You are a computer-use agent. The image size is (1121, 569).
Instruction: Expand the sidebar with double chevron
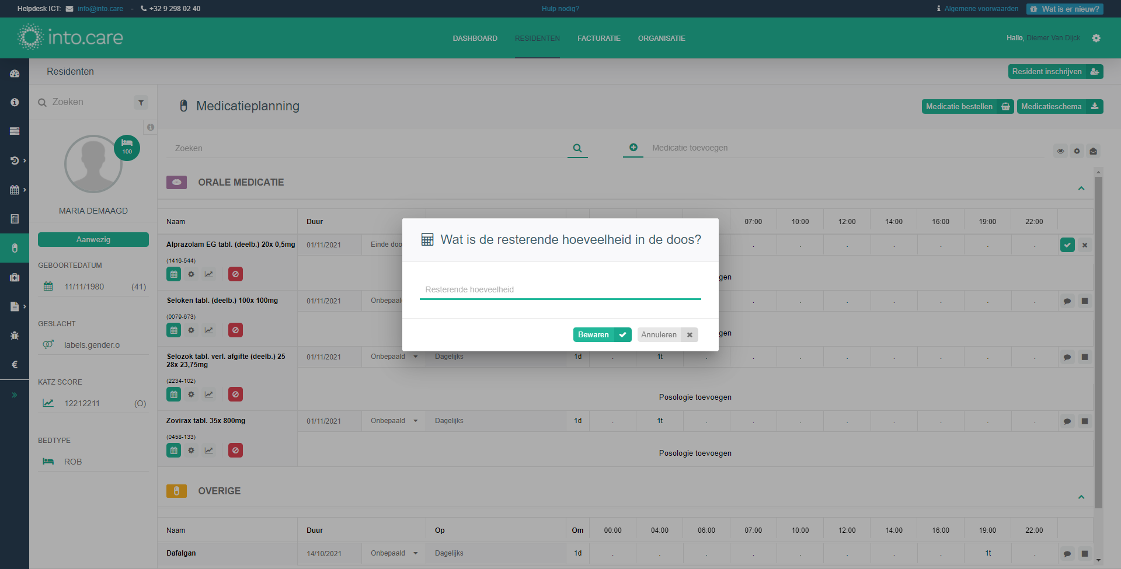point(15,395)
